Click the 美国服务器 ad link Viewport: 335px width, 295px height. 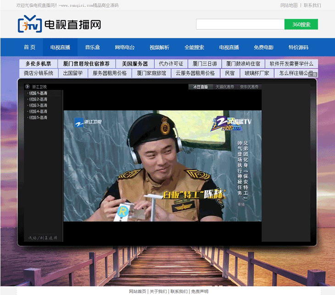(x=135, y=64)
